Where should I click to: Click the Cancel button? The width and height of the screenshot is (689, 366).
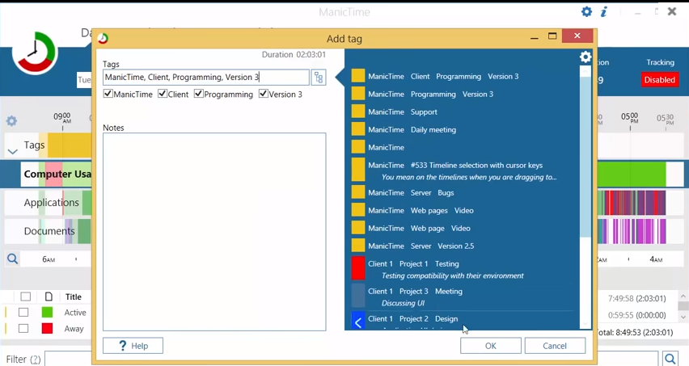(x=555, y=346)
